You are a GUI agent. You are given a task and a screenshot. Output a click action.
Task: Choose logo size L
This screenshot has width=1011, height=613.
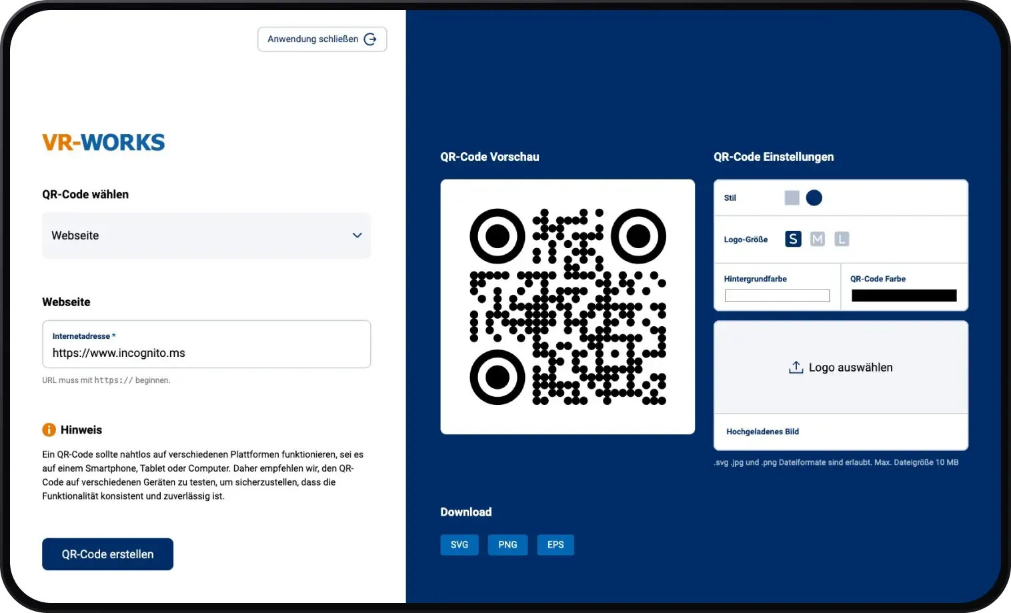[842, 239]
